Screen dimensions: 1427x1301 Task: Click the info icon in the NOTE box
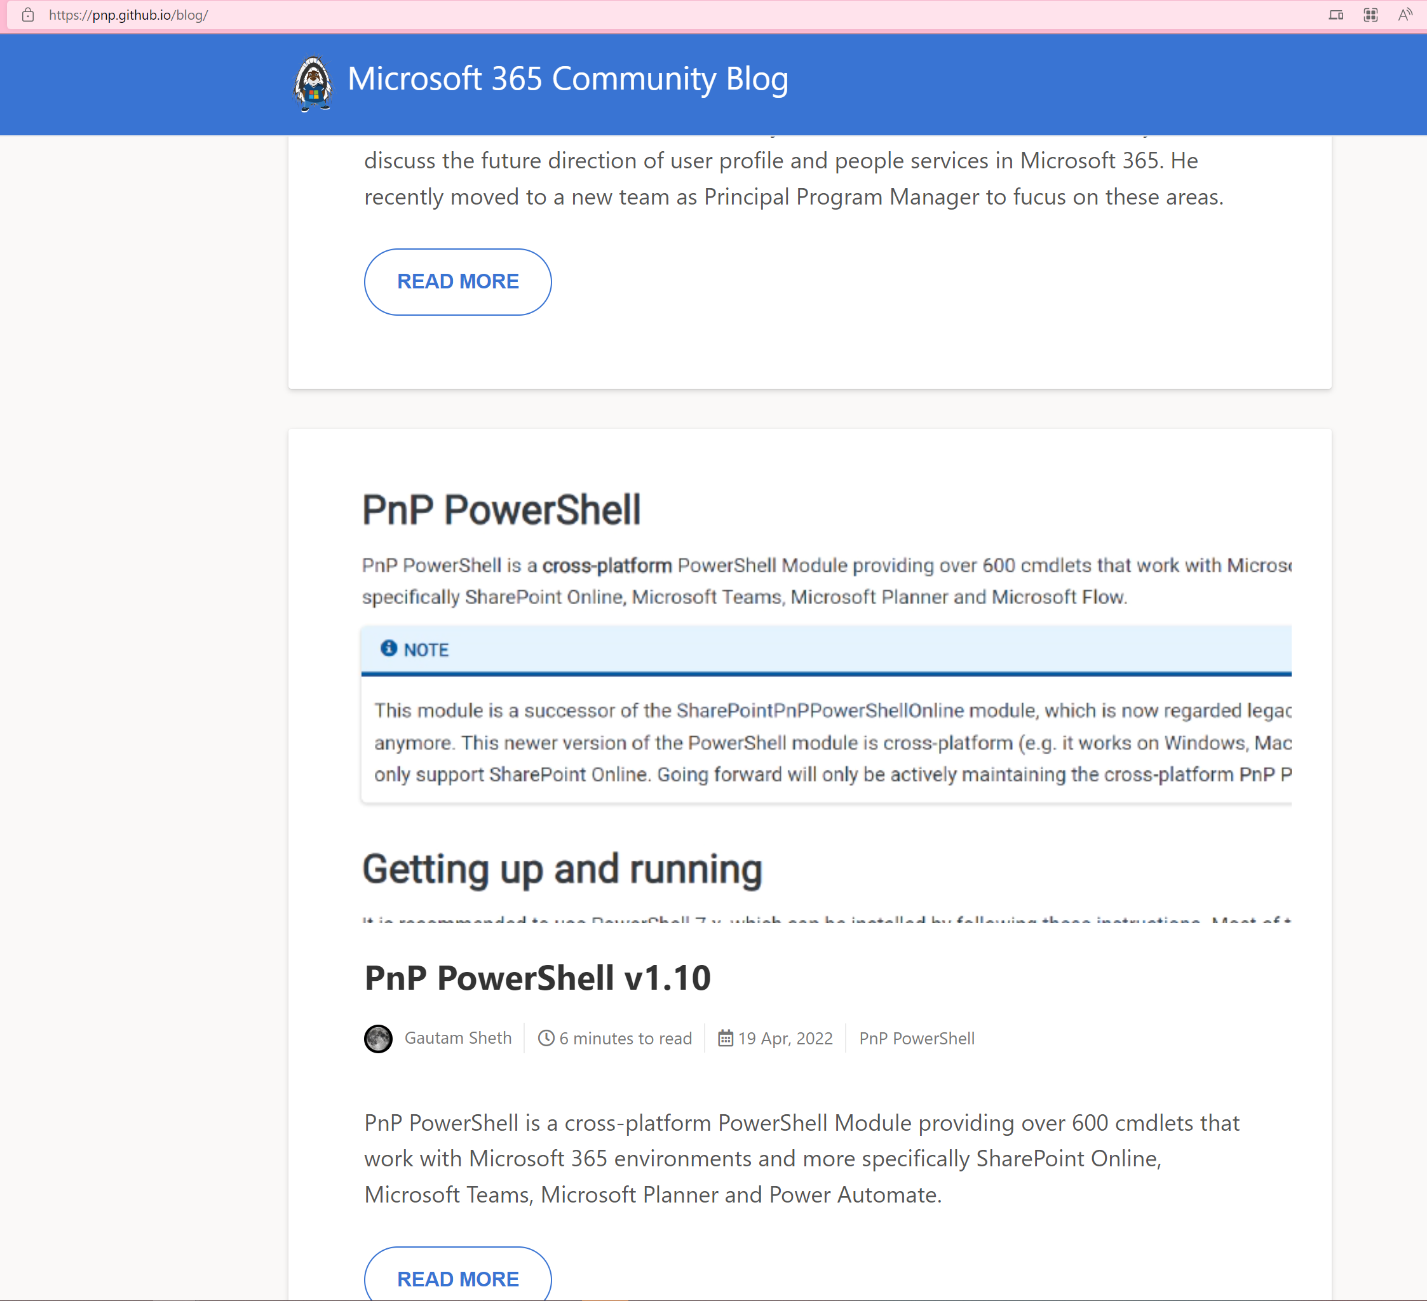[389, 648]
